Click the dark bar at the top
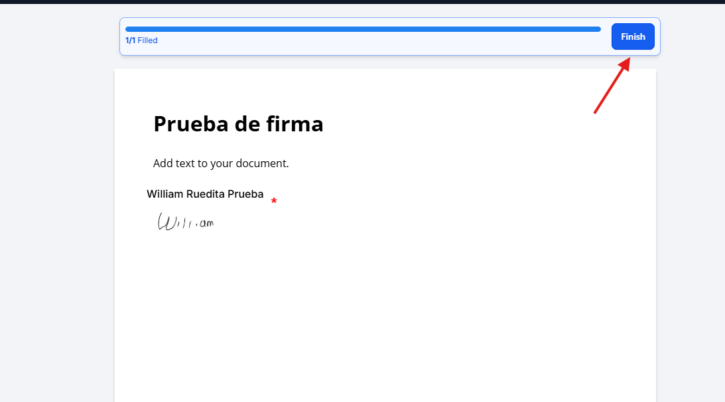 [x=362, y=2]
